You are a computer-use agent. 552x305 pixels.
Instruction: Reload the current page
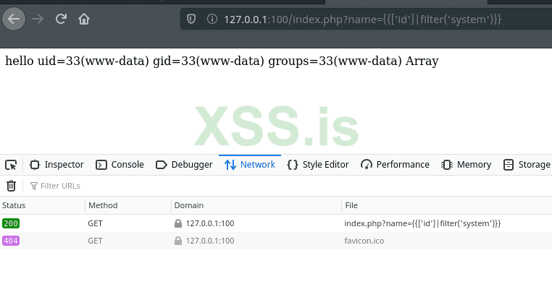click(x=61, y=19)
